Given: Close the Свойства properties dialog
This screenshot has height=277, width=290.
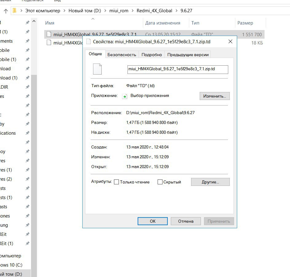Looking at the screenshot, I should [230, 41].
